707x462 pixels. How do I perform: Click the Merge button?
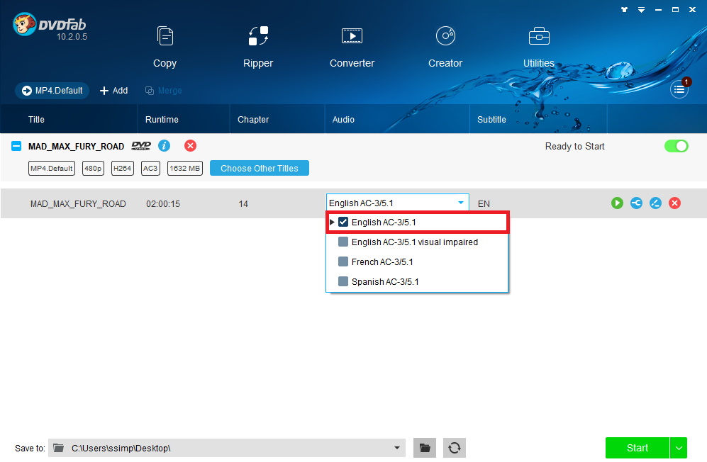tap(164, 91)
